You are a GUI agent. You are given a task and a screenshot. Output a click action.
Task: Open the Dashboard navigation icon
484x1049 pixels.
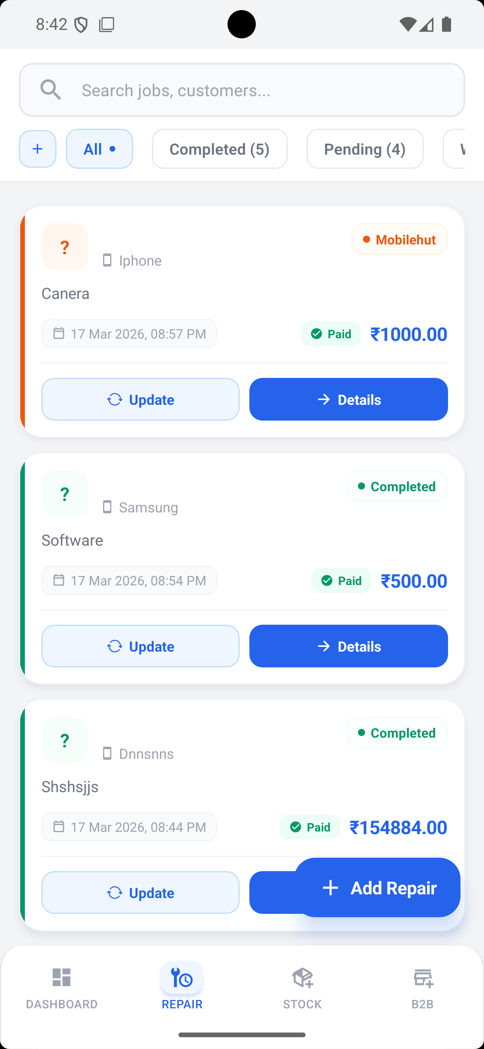[x=62, y=977]
